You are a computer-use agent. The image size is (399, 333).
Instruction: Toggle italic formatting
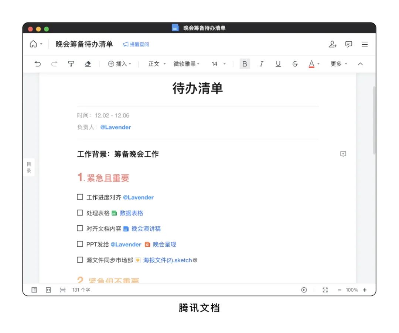(261, 64)
